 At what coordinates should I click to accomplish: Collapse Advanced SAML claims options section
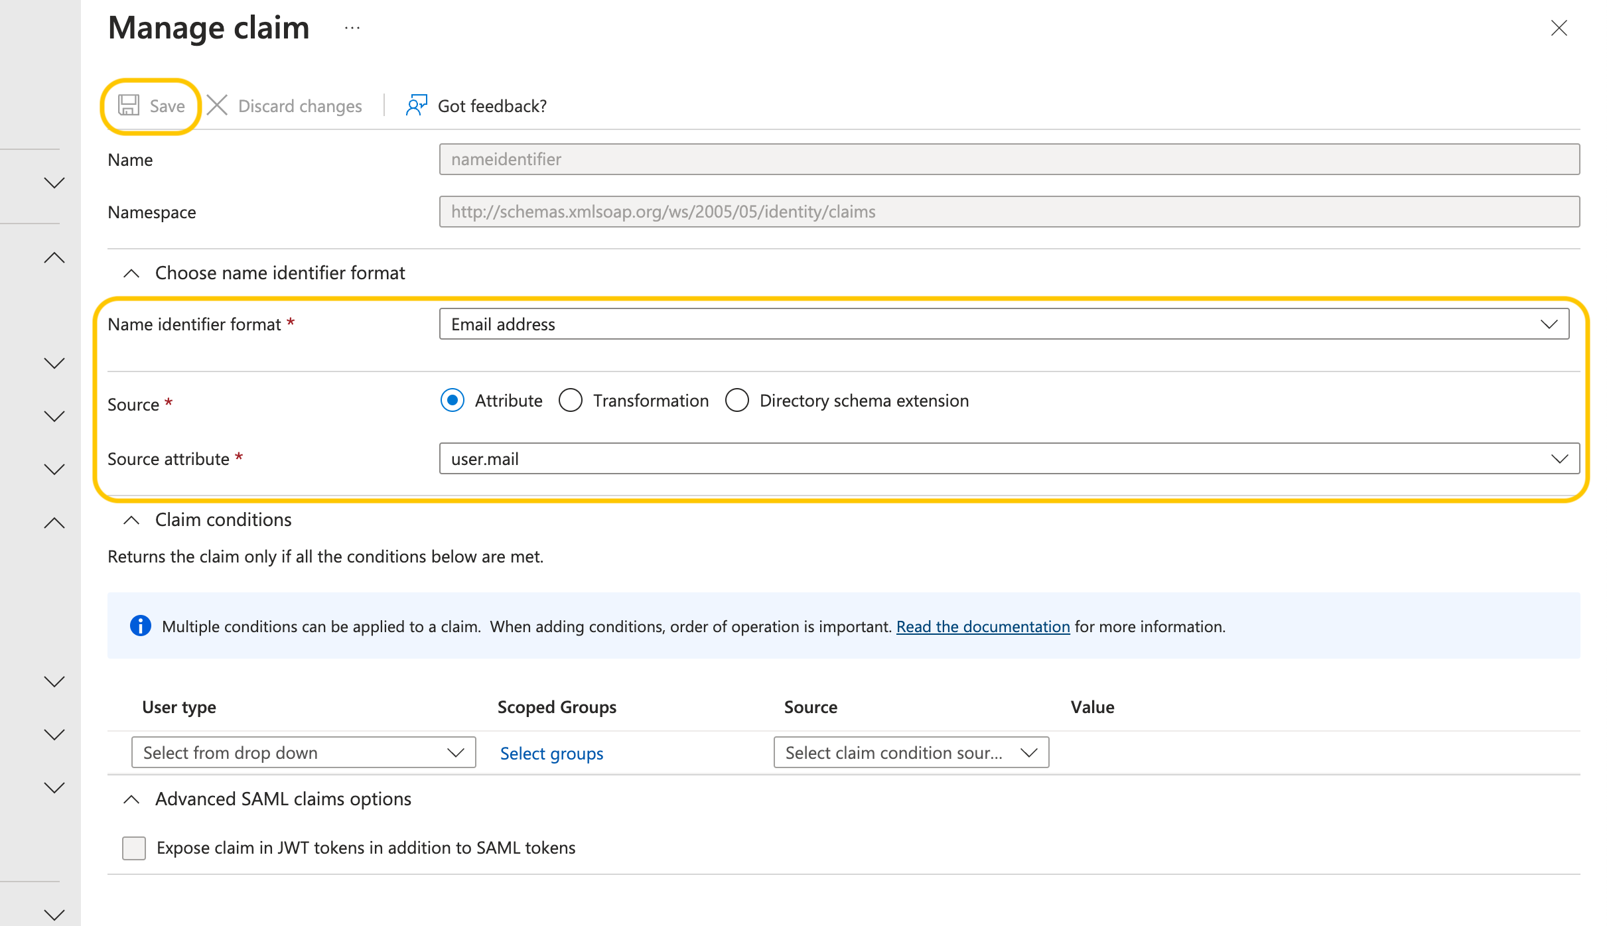point(131,799)
